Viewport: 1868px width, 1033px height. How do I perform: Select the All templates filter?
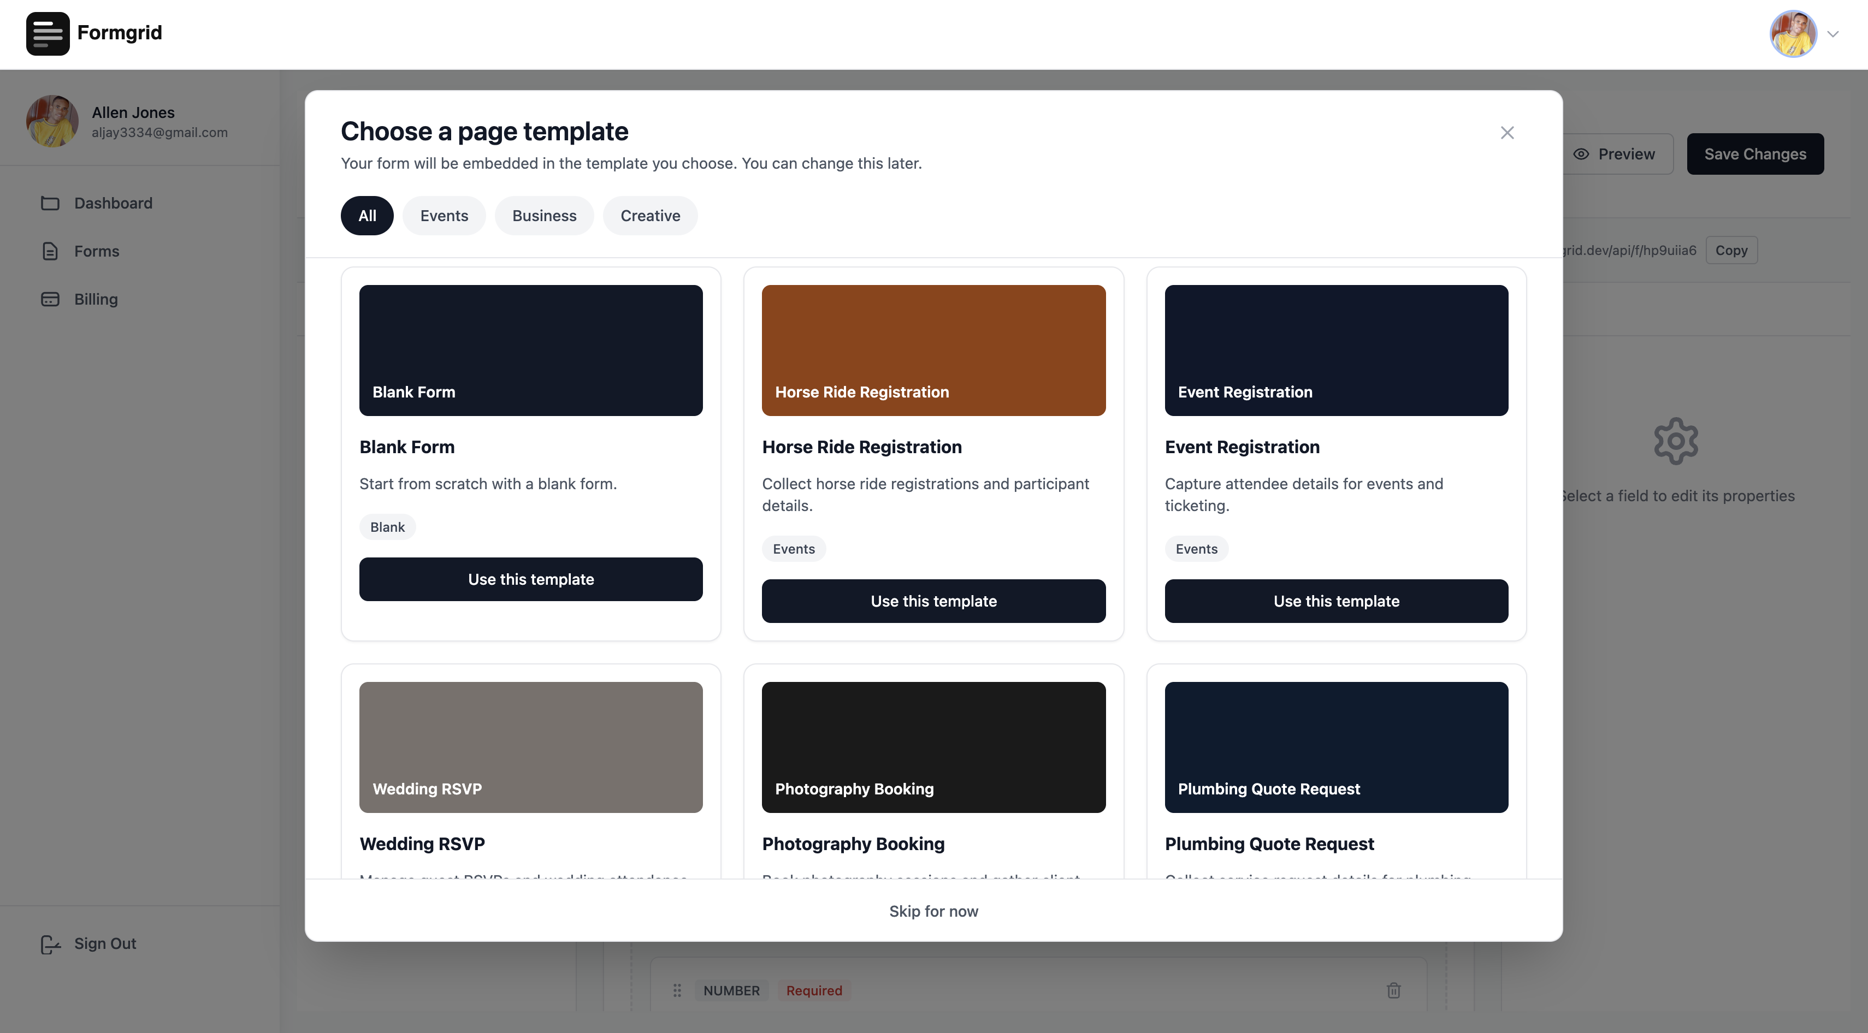tap(367, 215)
